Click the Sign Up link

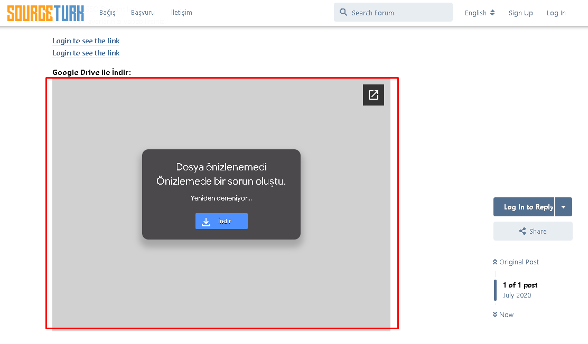[521, 13]
